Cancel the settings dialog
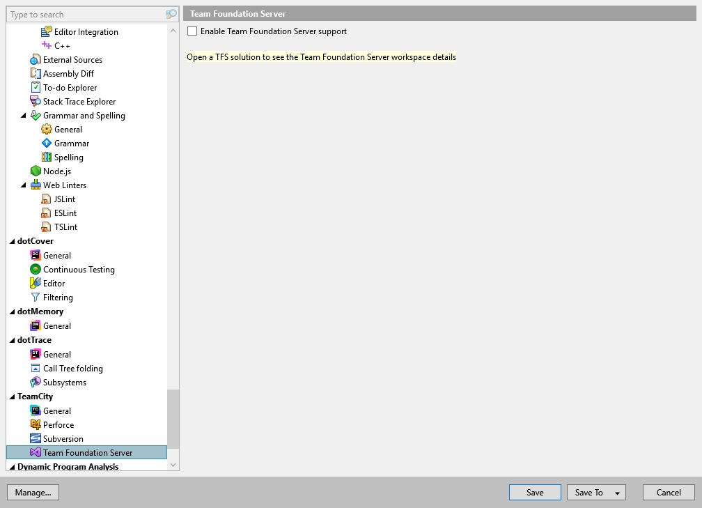 click(x=669, y=492)
